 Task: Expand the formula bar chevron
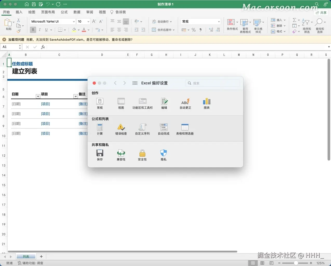click(x=329, y=47)
